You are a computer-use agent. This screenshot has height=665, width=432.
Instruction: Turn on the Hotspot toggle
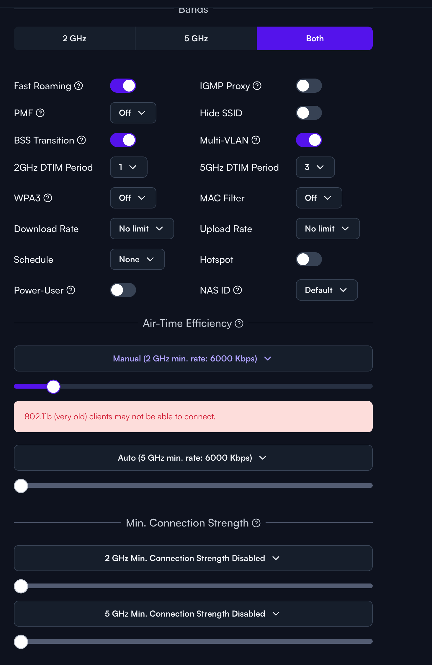(x=309, y=259)
